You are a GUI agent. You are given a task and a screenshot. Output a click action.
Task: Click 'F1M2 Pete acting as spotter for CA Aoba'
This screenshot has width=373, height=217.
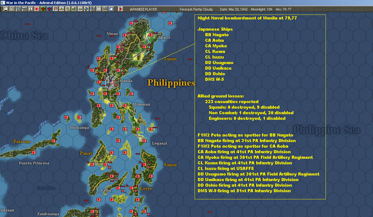pyautogui.click(x=243, y=146)
